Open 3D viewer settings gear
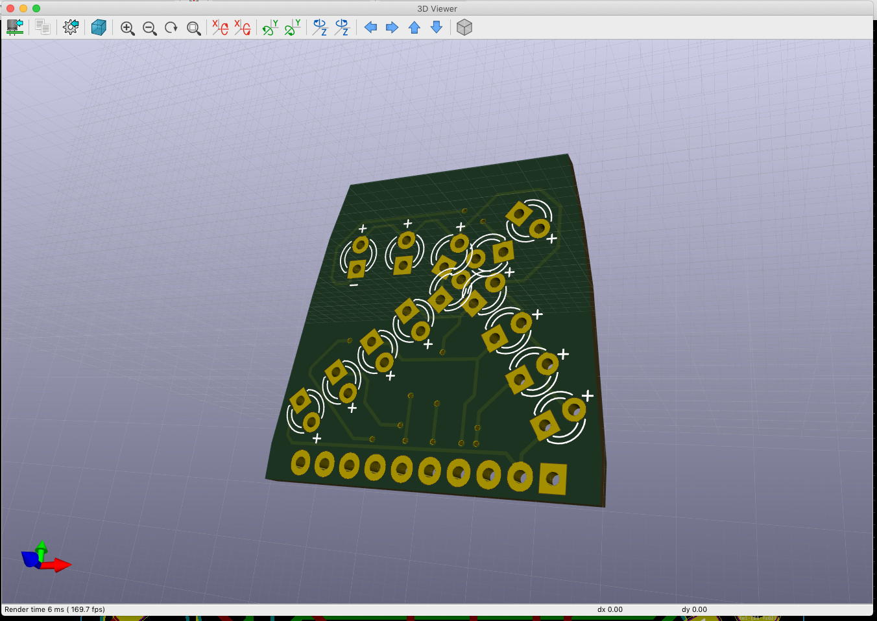The height and width of the screenshot is (621, 877). click(x=71, y=27)
